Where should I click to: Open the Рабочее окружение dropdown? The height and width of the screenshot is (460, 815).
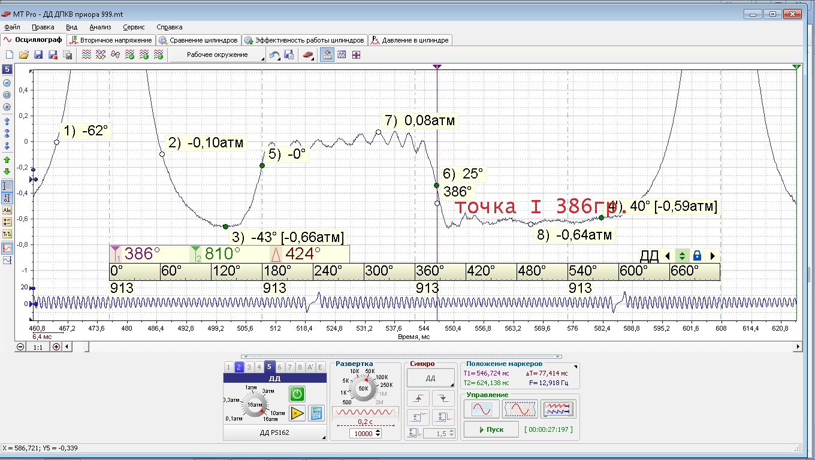pyautogui.click(x=218, y=55)
